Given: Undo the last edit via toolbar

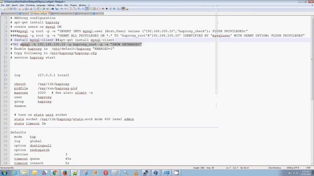Looking at the screenshot, I should 44,9.
